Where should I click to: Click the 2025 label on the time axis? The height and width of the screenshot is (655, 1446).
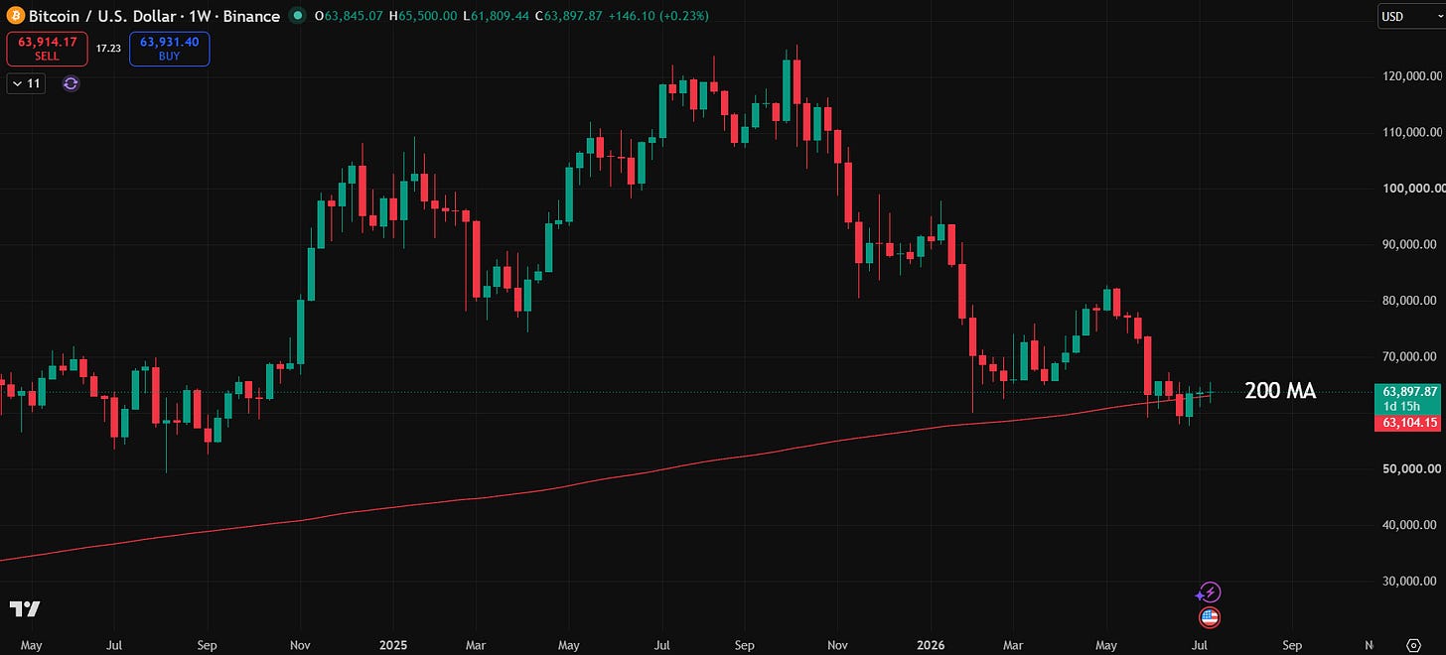[391, 644]
